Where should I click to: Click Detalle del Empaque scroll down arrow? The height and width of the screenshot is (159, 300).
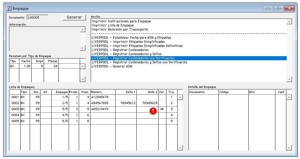click(289, 148)
